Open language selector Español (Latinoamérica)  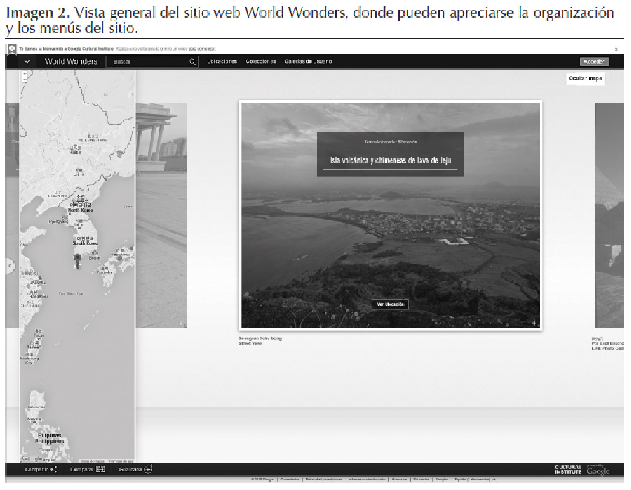point(474,480)
